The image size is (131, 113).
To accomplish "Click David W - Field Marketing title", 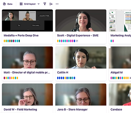I will point(20,110).
